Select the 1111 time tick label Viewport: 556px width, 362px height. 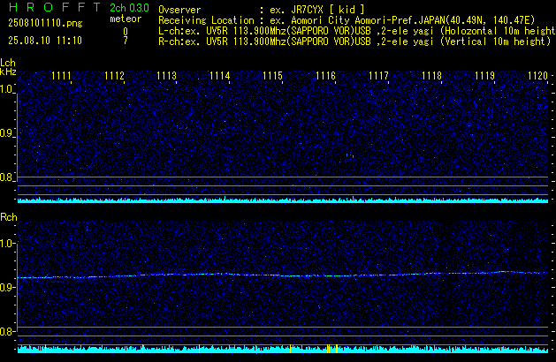pyautogui.click(x=61, y=76)
